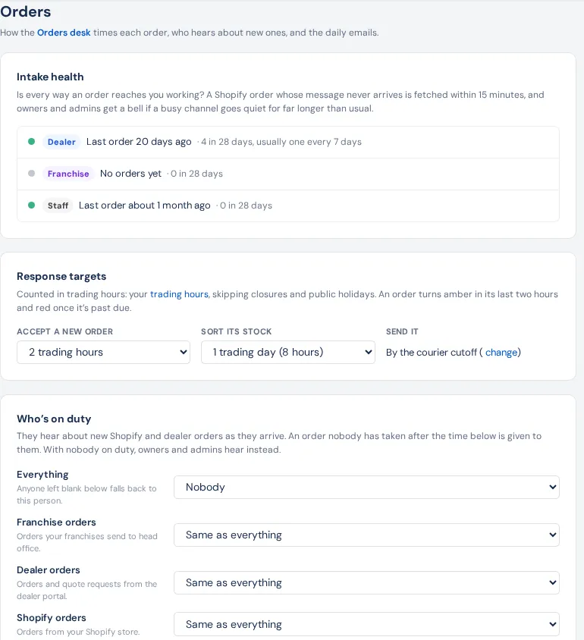Click the Dealer channel badge

(61, 142)
